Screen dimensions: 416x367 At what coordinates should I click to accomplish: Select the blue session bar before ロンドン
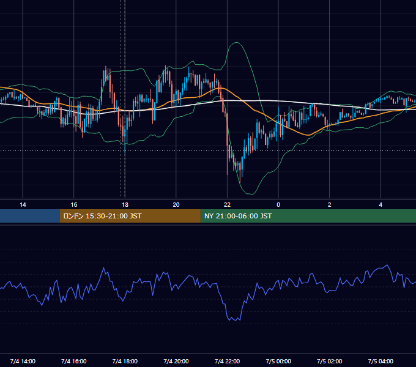(x=30, y=216)
